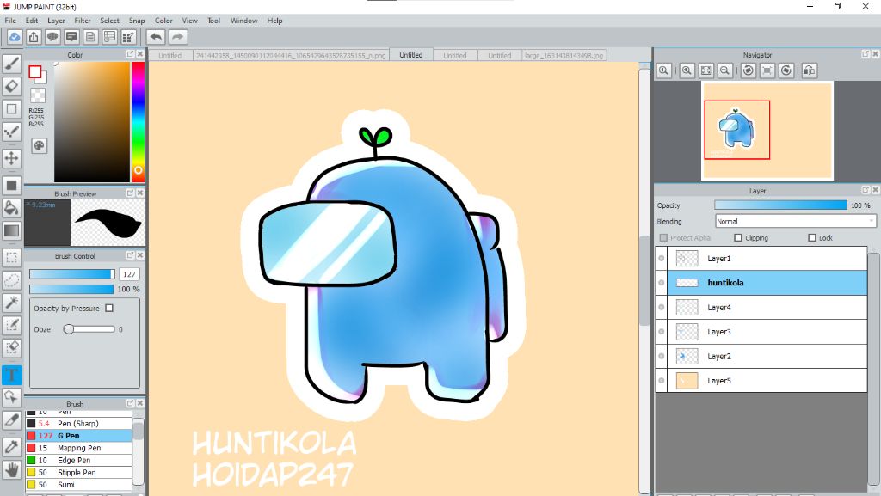Select the Sumi brush
881x496 pixels.
click(78, 485)
